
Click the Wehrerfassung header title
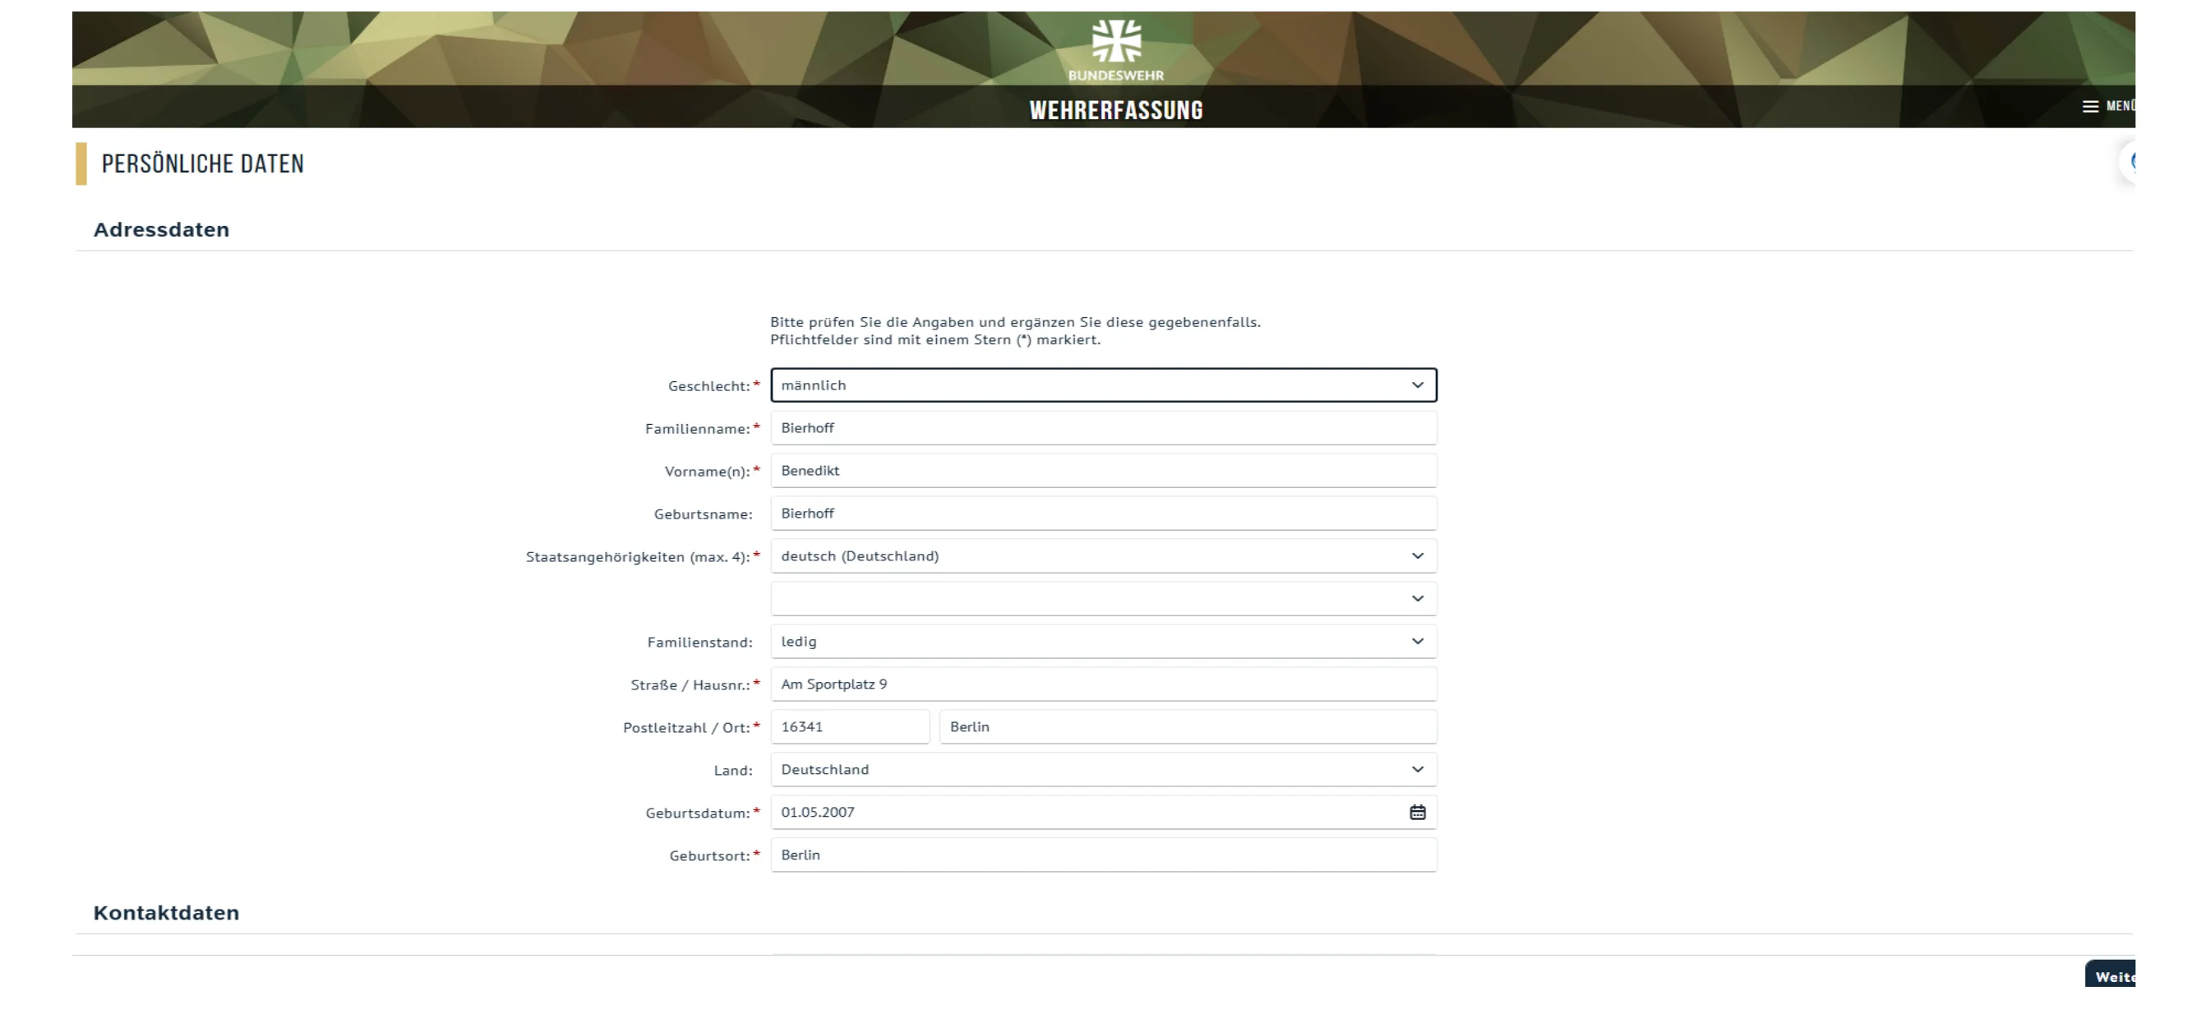pyautogui.click(x=1115, y=110)
